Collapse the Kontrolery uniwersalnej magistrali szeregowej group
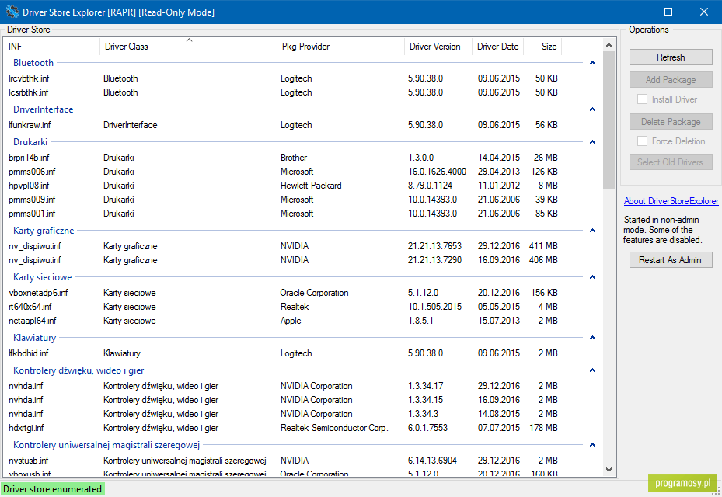722x497 pixels. [593, 444]
